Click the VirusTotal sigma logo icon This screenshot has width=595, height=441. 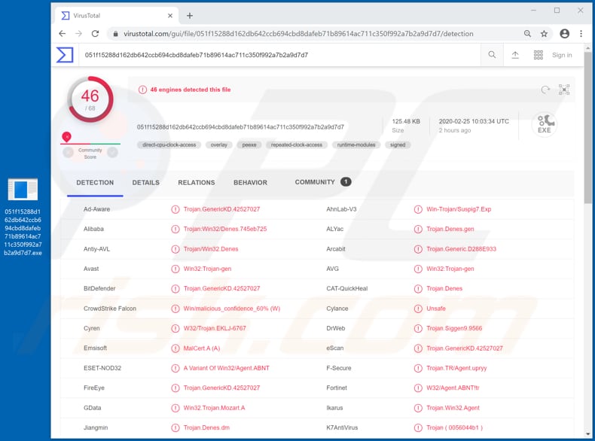pos(65,55)
